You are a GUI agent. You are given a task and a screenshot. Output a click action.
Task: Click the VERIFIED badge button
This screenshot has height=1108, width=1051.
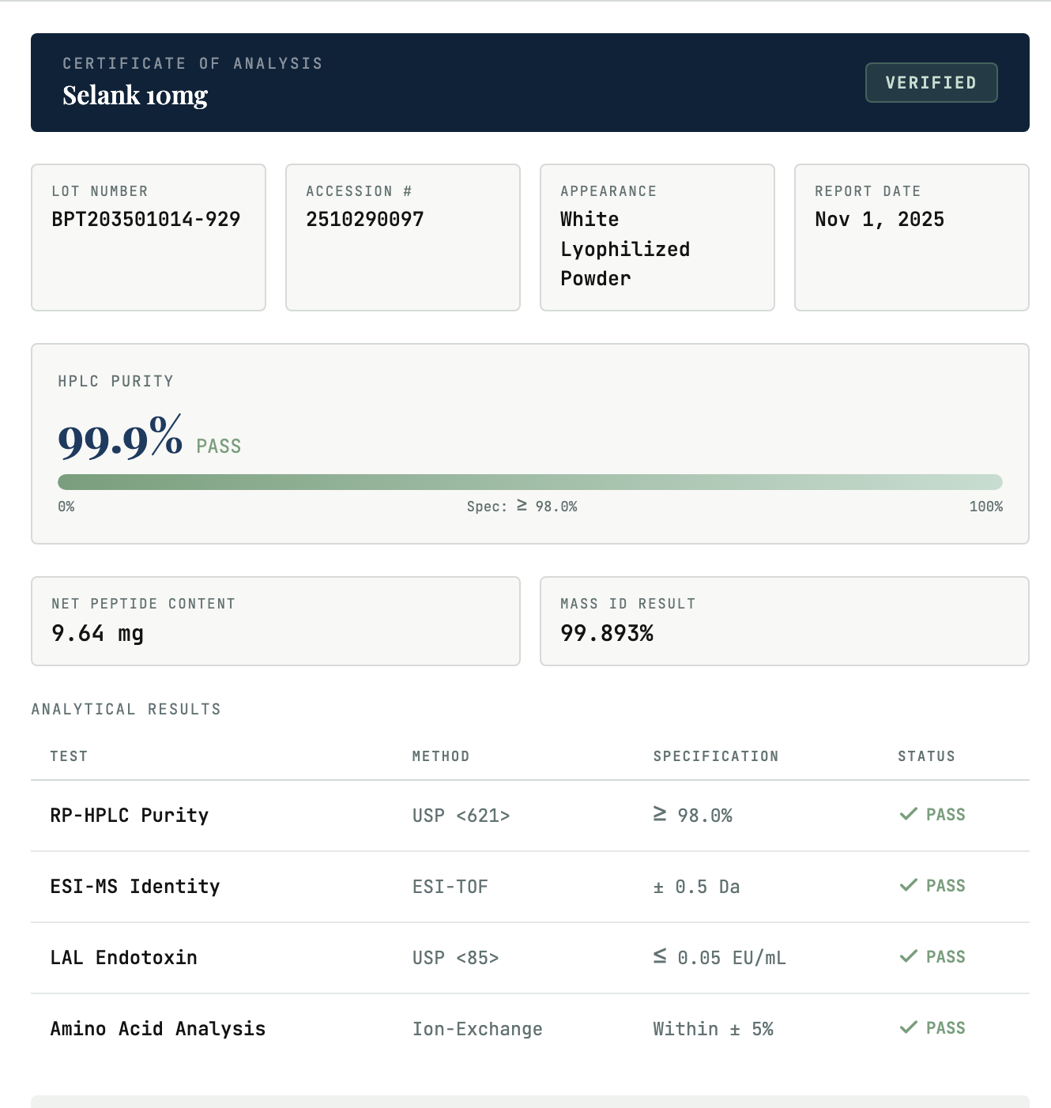(x=931, y=83)
